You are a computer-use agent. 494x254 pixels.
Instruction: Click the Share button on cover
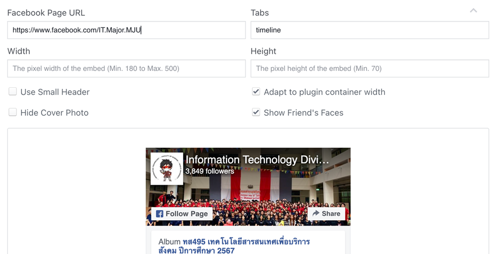326,214
